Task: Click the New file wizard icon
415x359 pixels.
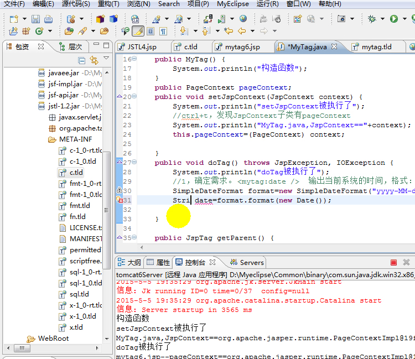Action: [x=14, y=19]
